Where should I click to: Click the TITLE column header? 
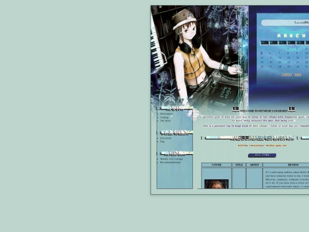[x=239, y=165]
